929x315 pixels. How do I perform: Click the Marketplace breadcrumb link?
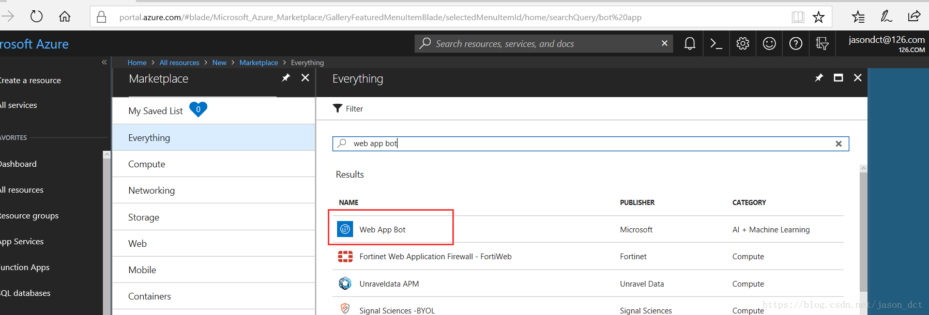(258, 62)
